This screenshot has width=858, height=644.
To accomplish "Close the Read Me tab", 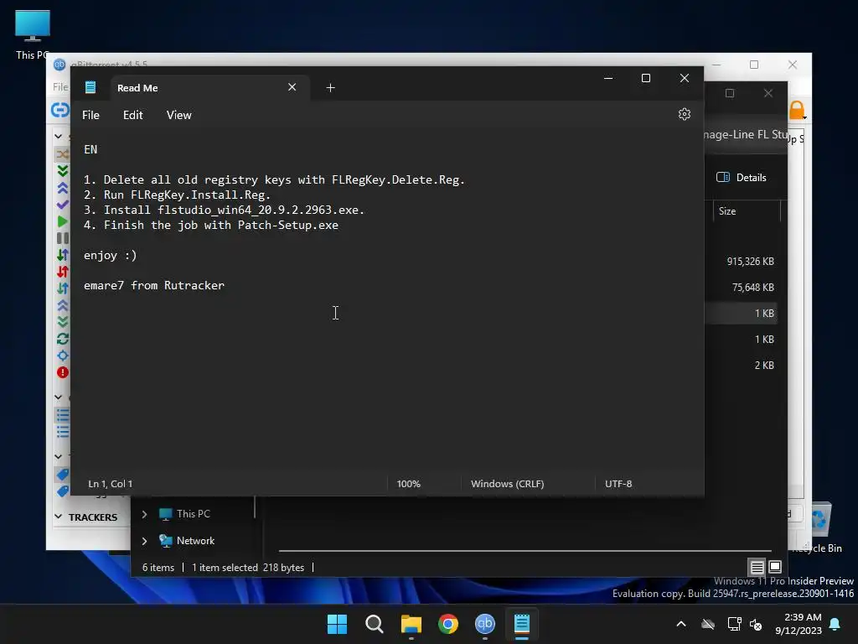I will click(292, 87).
